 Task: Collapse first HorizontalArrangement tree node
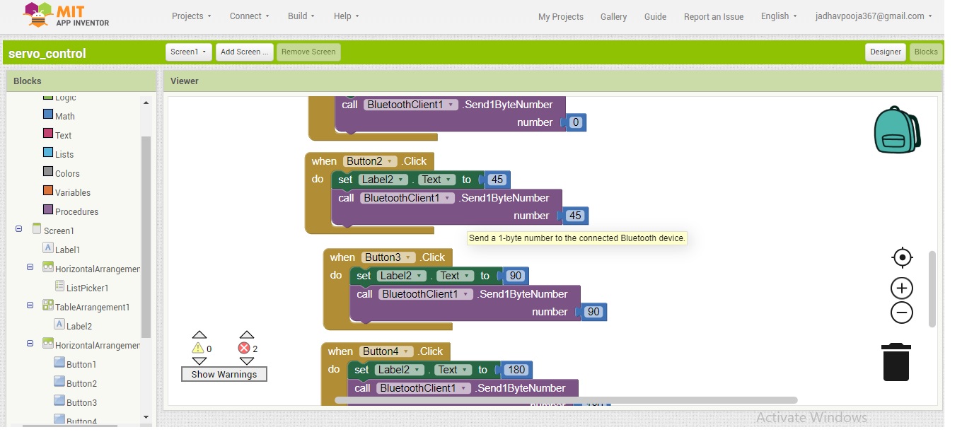pos(30,267)
